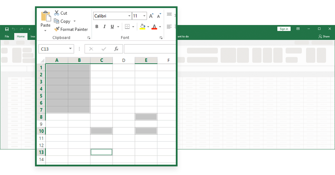Image resolution: width=335 pixels, height=175 pixels.
Task: Toggle Underline formatting
Action: tap(112, 27)
